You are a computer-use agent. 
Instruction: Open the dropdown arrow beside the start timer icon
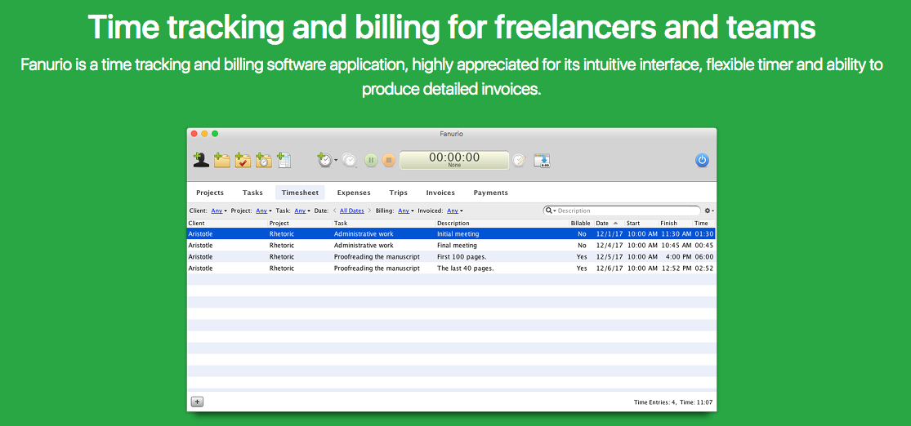(x=336, y=160)
